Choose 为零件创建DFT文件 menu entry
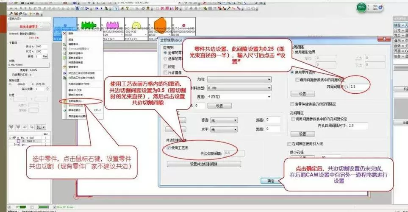Screen dimensions: 408x212 [79, 84]
